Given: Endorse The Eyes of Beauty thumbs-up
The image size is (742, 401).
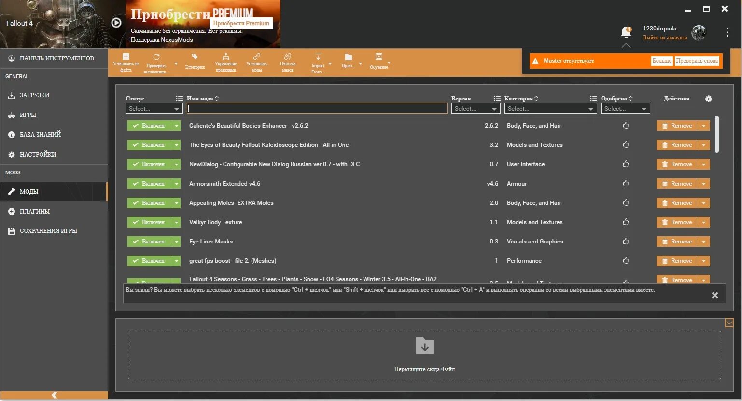Looking at the screenshot, I should point(626,145).
